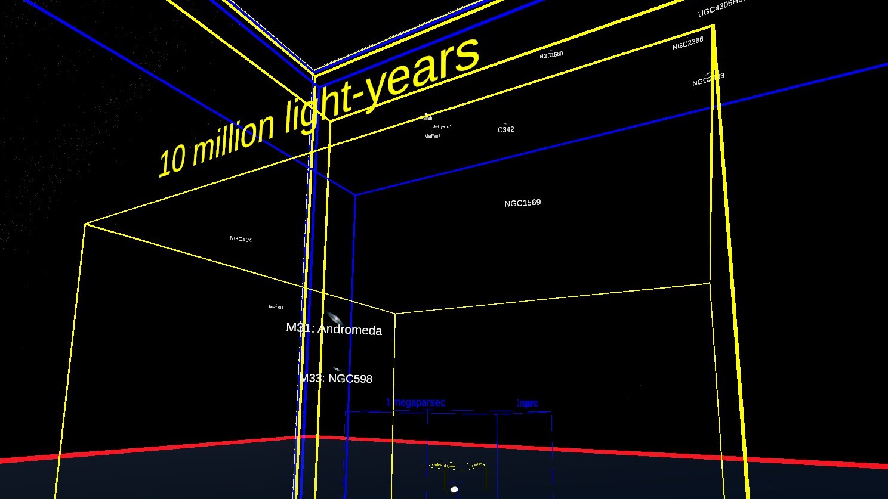The width and height of the screenshot is (888, 499).
Task: Select the NGC404 label
Action: 241,240
